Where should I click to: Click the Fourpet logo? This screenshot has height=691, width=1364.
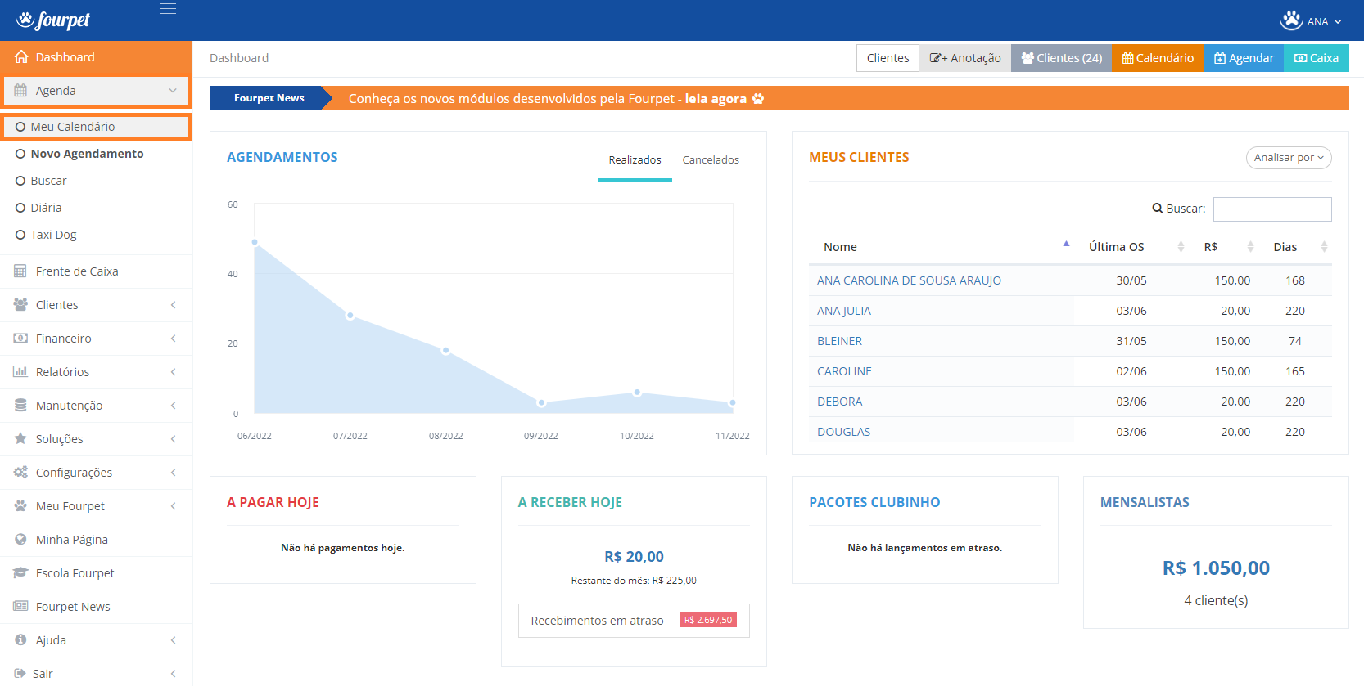tap(53, 20)
